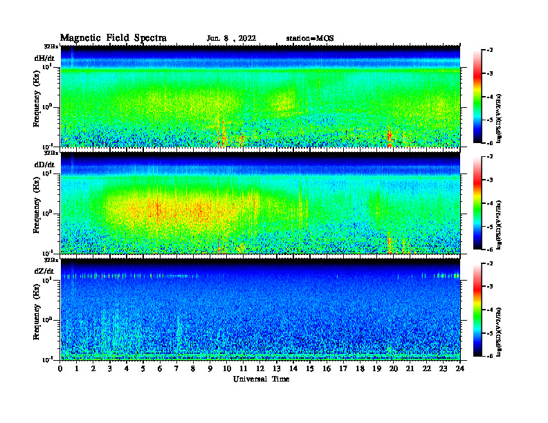Screen dimensions: 548x423
Task: Select hour tick label '1' on time axis
Action: click(77, 369)
